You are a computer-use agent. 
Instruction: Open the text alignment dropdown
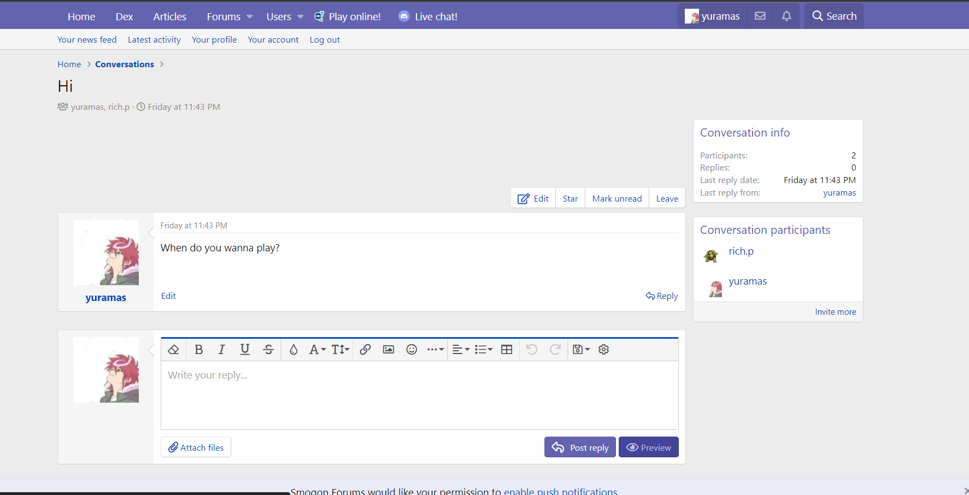click(x=461, y=350)
